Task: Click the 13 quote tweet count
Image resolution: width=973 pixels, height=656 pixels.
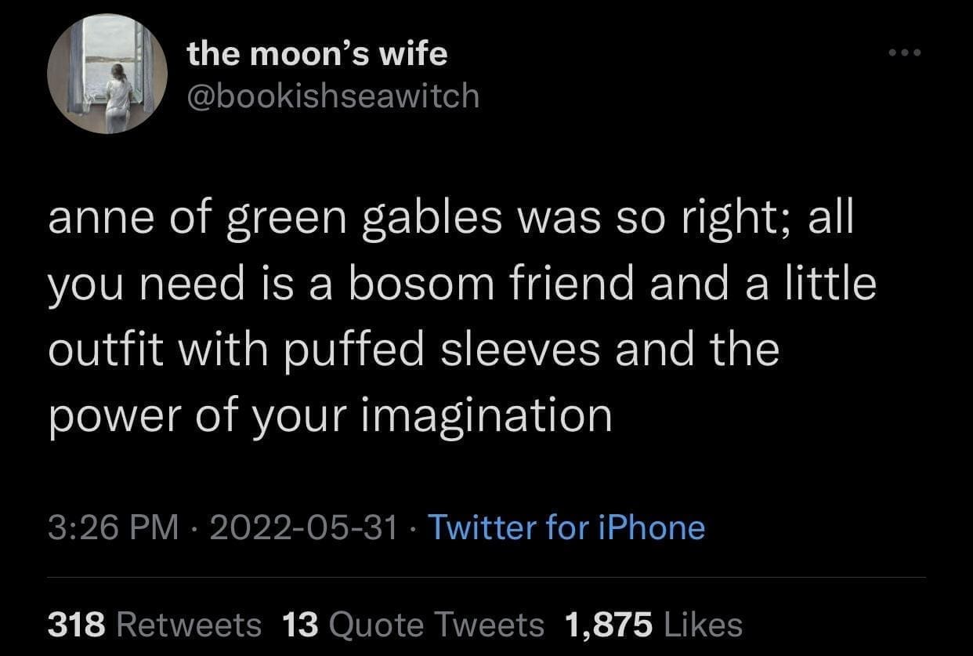Action: pyautogui.click(x=300, y=625)
